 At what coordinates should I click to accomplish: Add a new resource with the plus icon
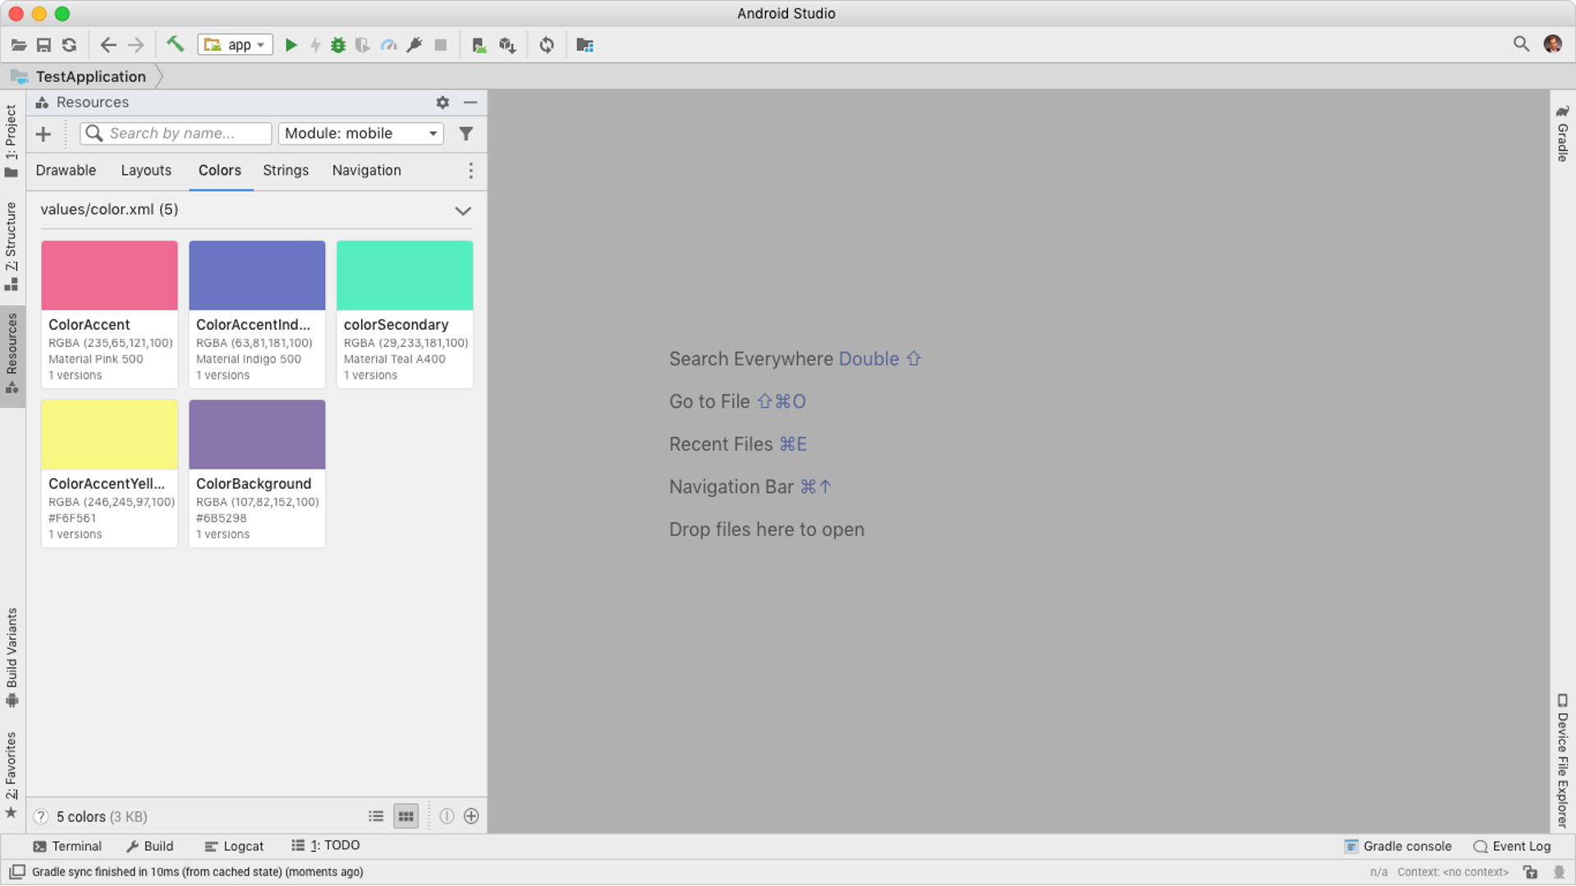click(44, 134)
